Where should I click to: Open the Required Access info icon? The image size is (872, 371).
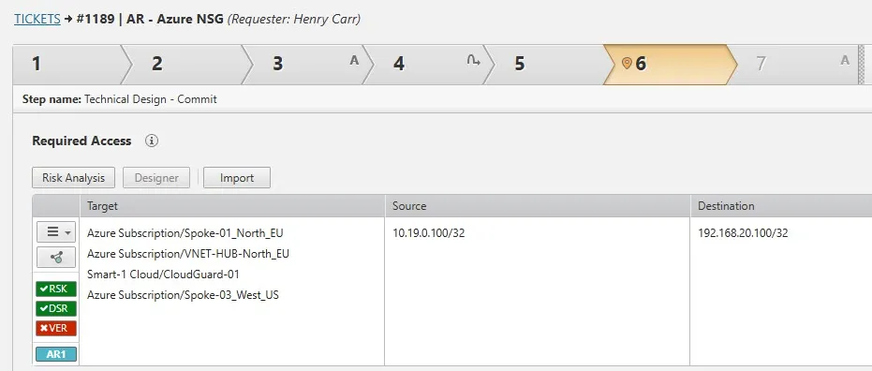point(152,141)
